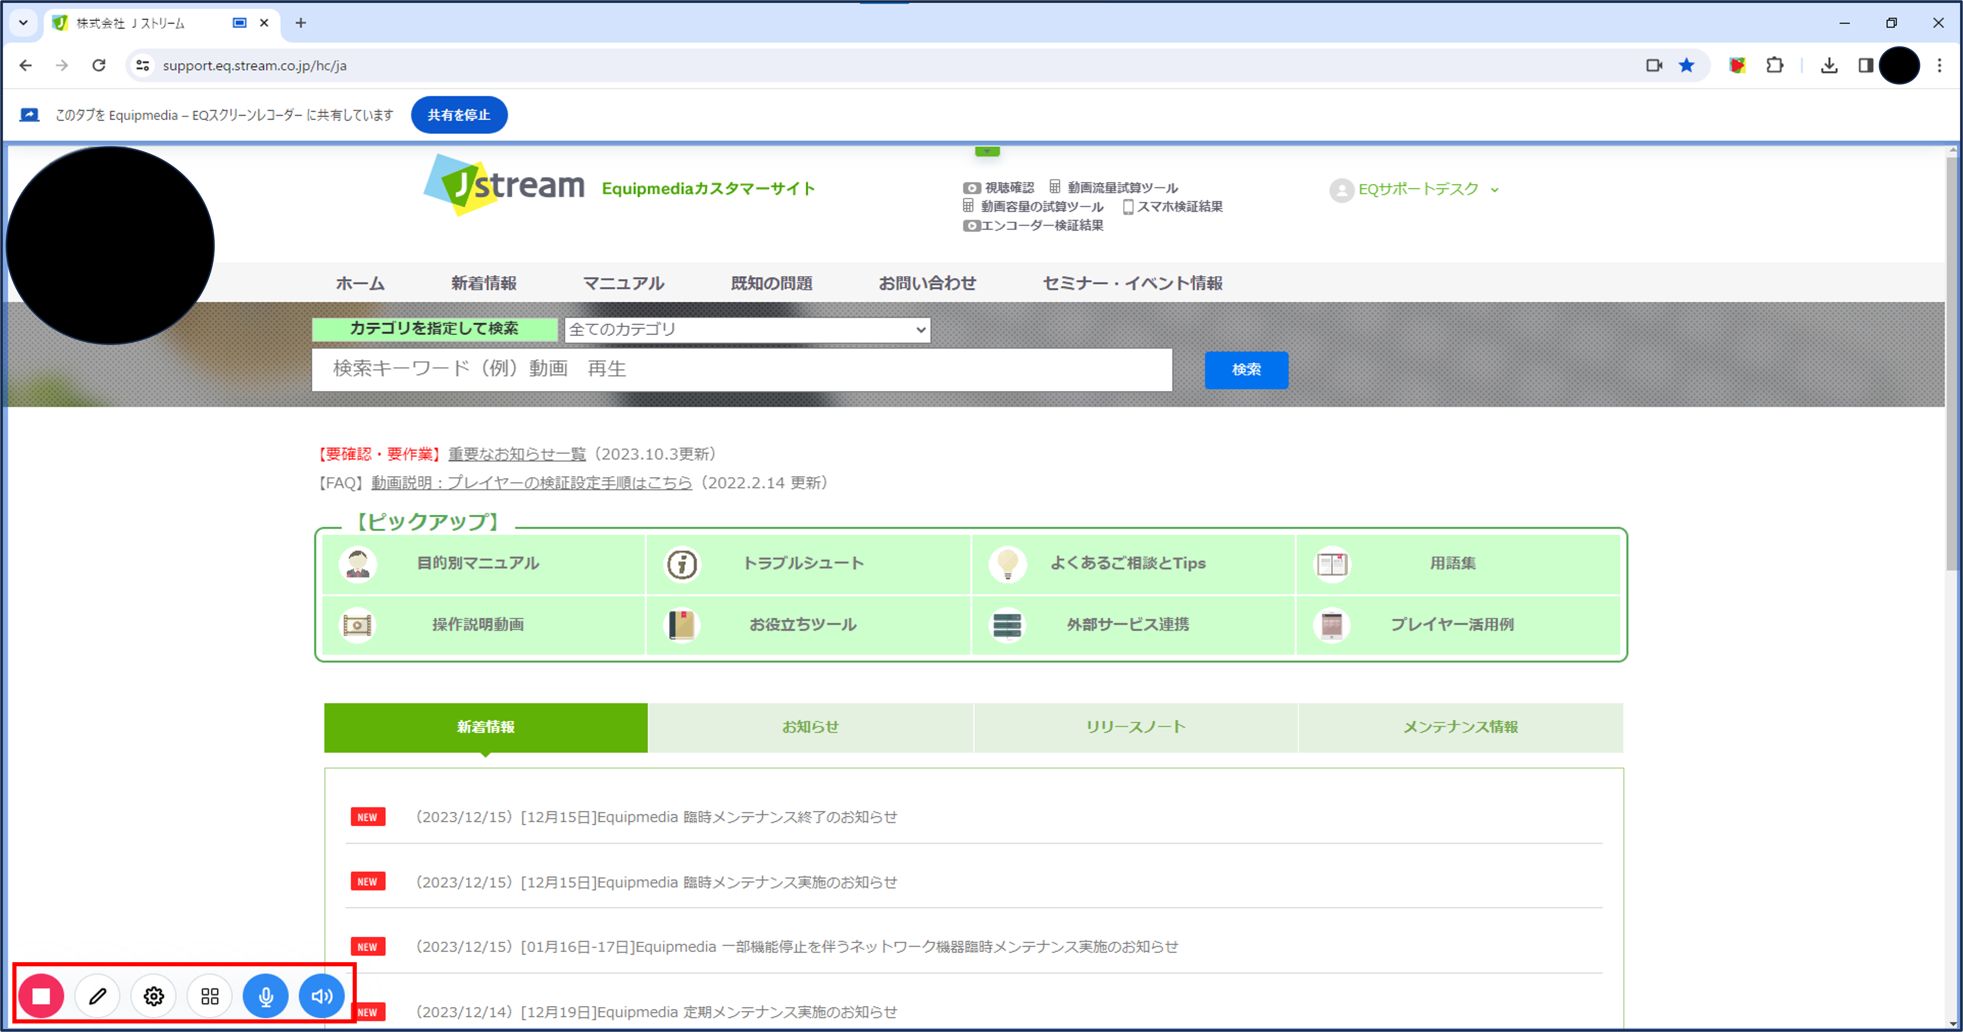Open 新着情報 navigation item
The height and width of the screenshot is (1032, 1963).
point(484,283)
